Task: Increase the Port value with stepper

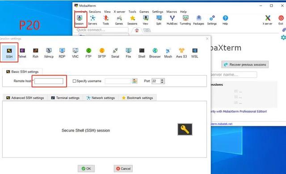Action: tap(162, 80)
